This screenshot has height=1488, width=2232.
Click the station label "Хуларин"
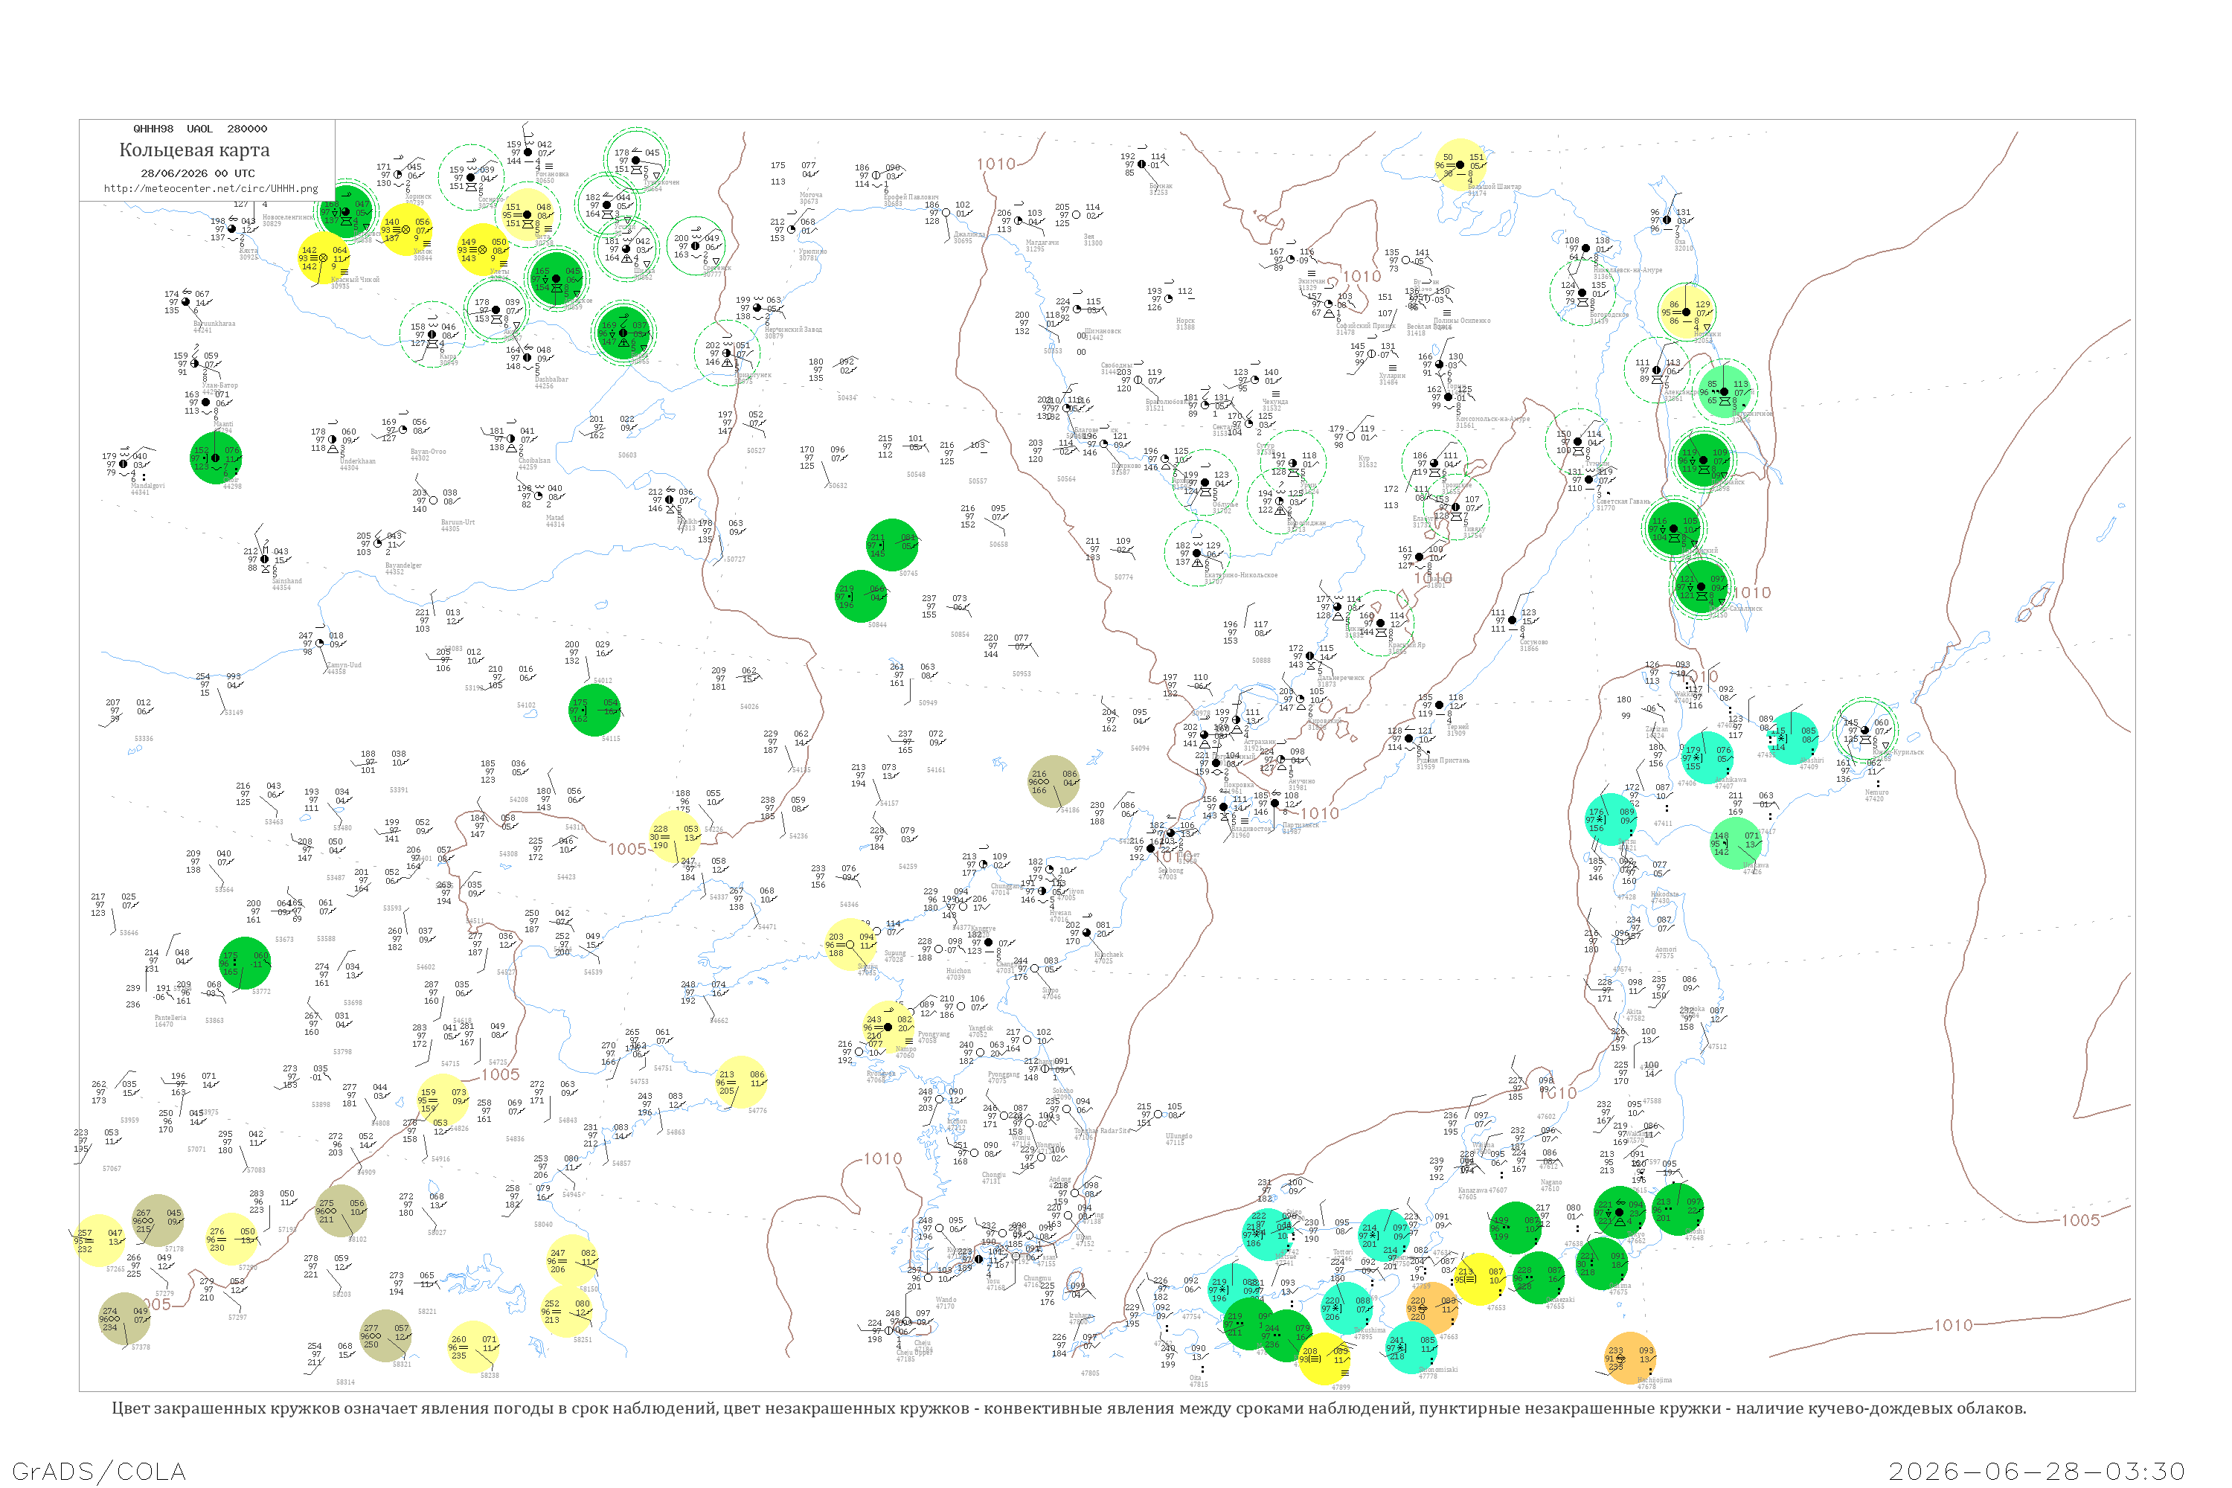1392,376
